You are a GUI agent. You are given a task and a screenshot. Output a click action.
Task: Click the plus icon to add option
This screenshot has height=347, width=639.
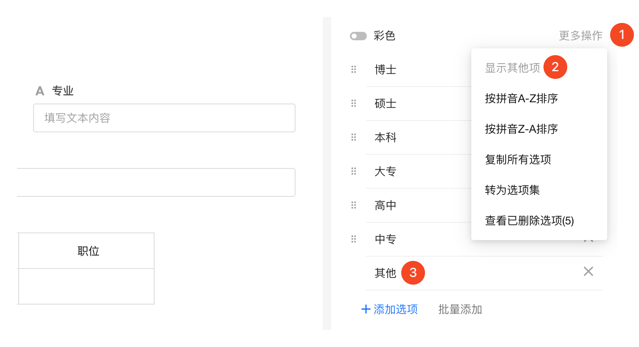[x=366, y=309]
